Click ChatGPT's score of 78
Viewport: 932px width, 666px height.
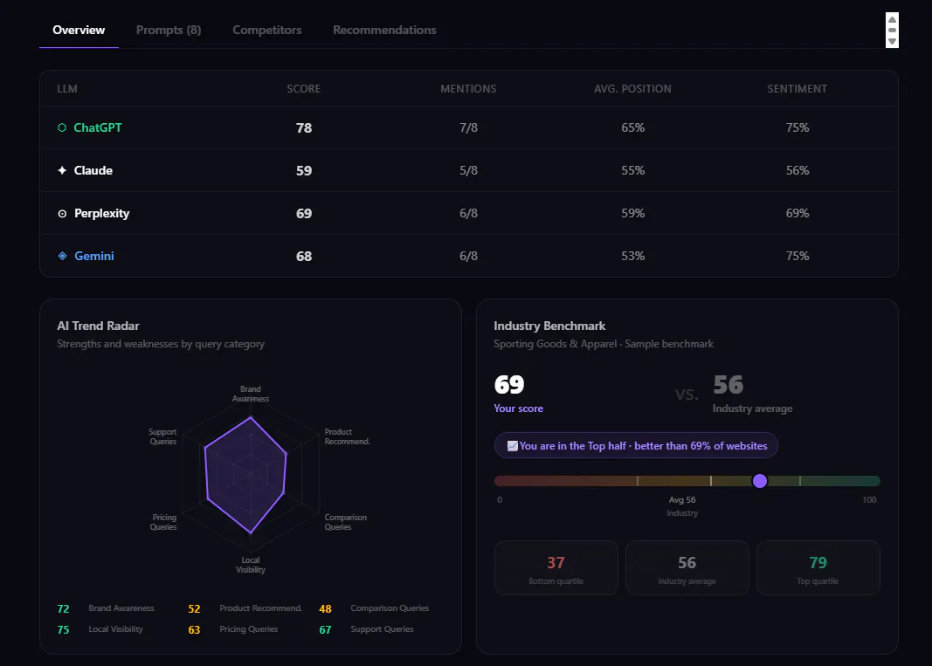click(304, 127)
